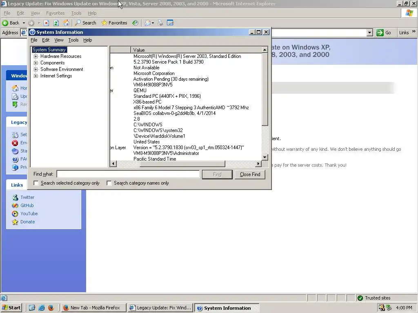Click the Back arrow icon in Internet Explorer

(x=5, y=23)
